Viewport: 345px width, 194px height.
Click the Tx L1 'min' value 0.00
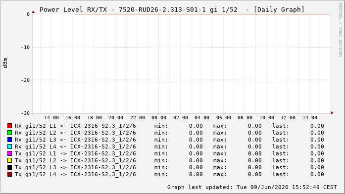click(196, 153)
